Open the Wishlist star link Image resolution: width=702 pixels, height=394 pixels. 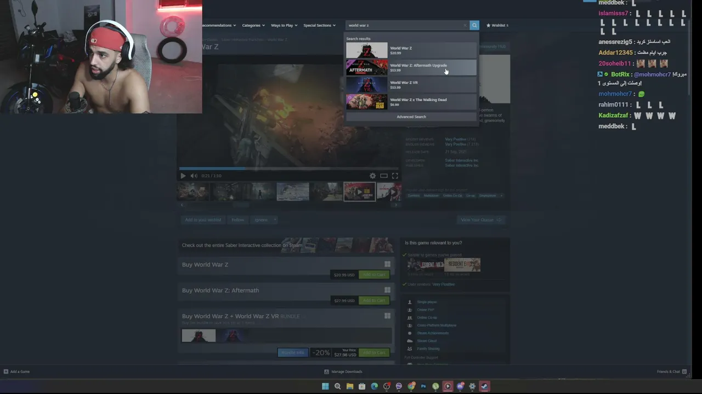tap(497, 25)
